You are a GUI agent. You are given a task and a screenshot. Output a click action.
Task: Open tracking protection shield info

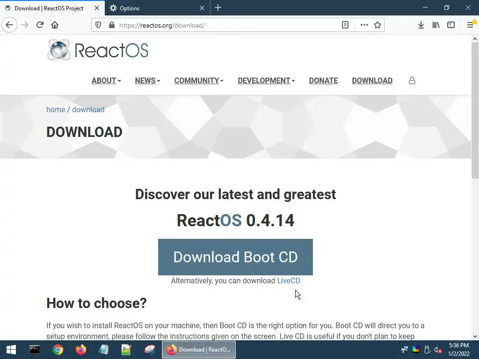coord(98,25)
